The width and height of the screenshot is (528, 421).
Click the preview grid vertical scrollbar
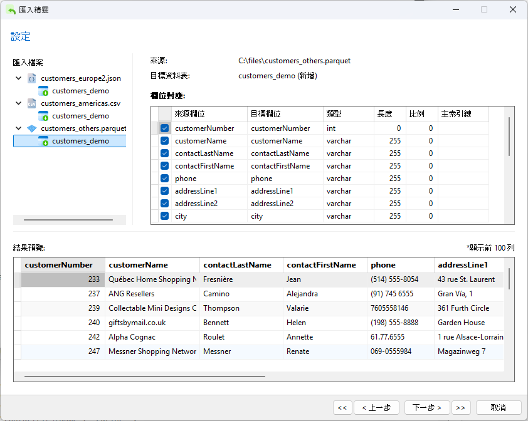(x=509, y=279)
